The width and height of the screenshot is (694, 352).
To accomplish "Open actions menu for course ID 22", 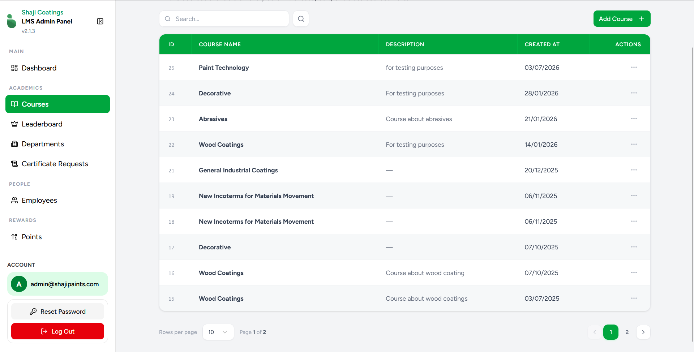I will tap(634, 145).
